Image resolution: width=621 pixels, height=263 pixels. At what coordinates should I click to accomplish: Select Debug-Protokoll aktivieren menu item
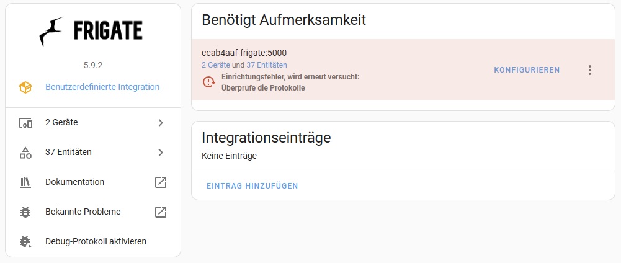point(96,241)
